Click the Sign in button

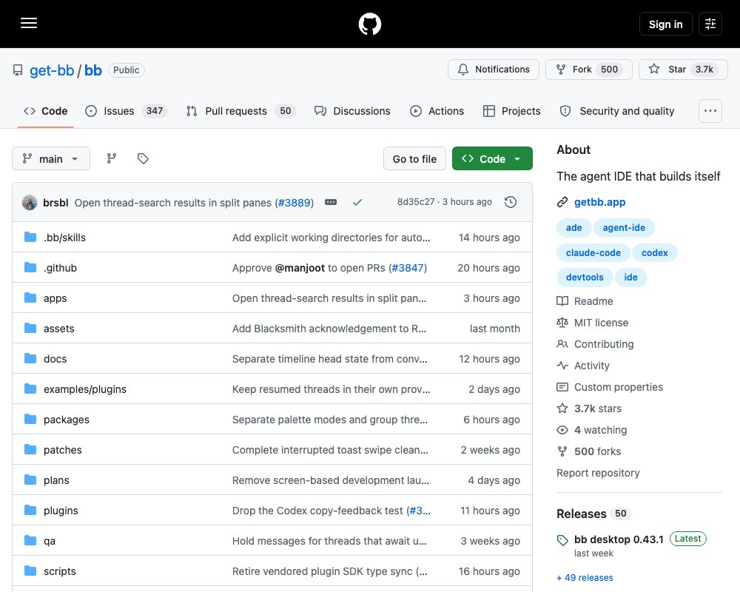(665, 24)
